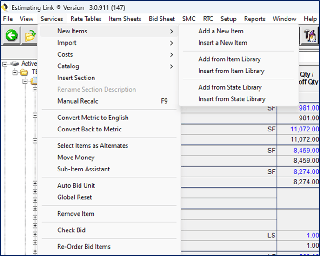Open the File menu

8,19
